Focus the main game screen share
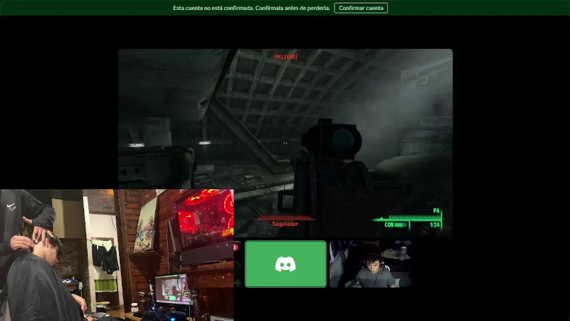 click(285, 142)
